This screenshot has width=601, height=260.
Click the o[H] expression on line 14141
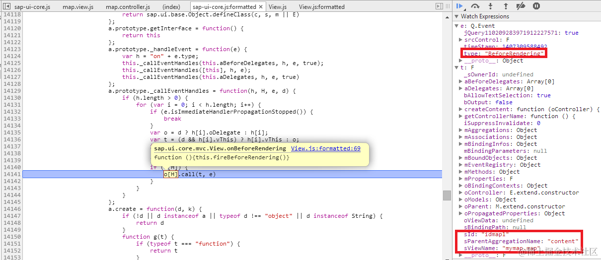[171, 174]
